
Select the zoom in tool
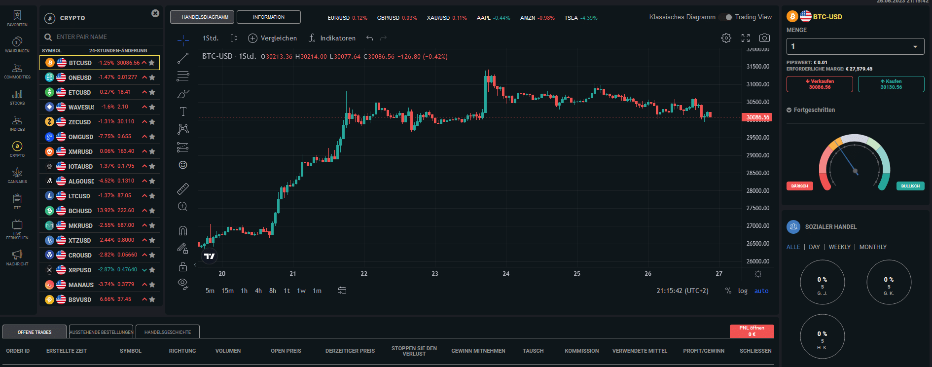tap(183, 206)
